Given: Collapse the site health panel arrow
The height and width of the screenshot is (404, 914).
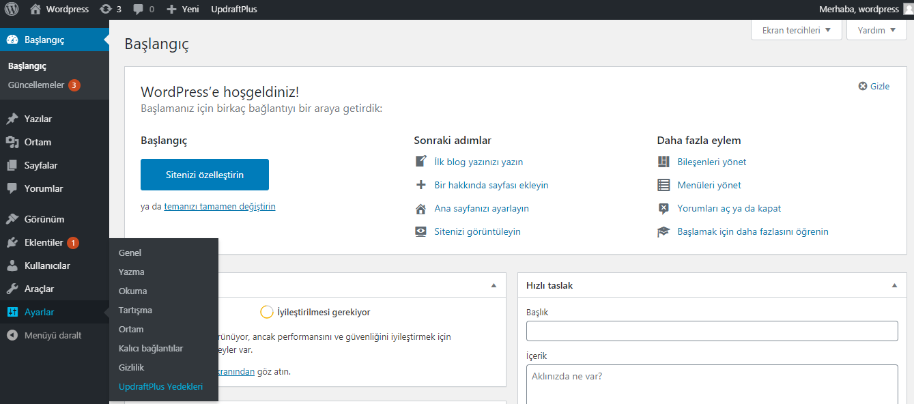Looking at the screenshot, I should pyautogui.click(x=494, y=285).
